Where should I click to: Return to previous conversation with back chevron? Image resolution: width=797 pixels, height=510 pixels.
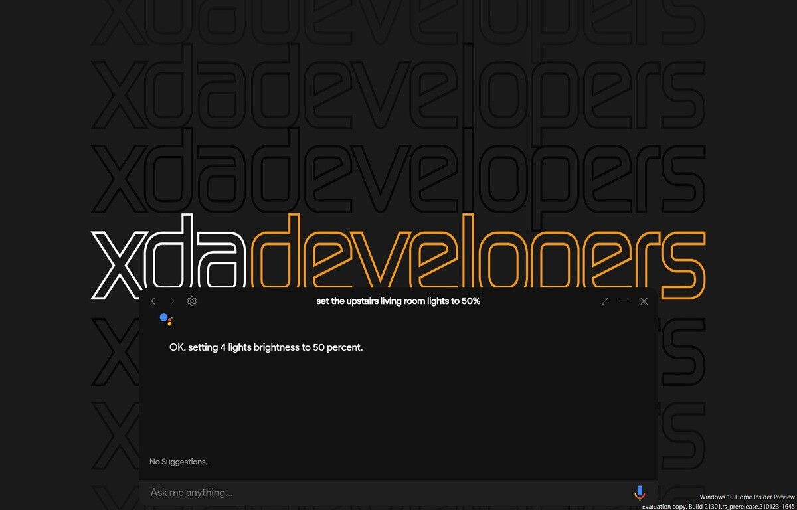click(153, 301)
